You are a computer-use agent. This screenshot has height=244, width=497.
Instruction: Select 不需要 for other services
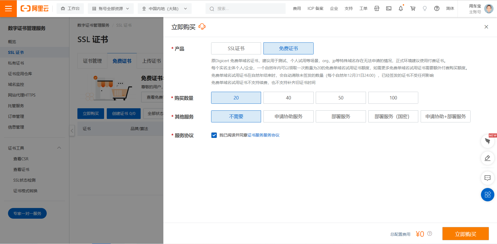click(x=236, y=117)
